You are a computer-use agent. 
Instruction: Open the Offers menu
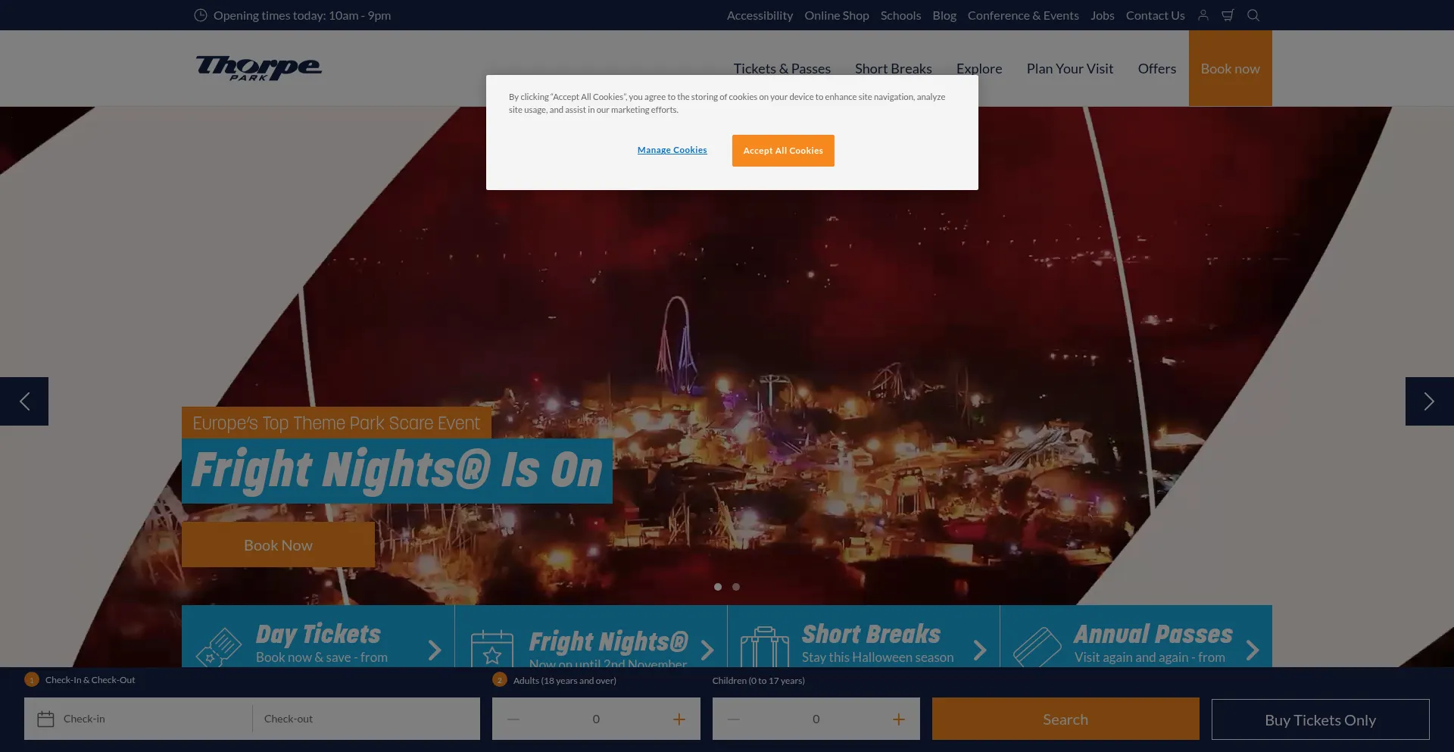[1157, 68]
